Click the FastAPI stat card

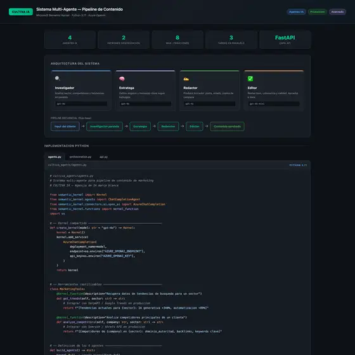click(x=285, y=39)
